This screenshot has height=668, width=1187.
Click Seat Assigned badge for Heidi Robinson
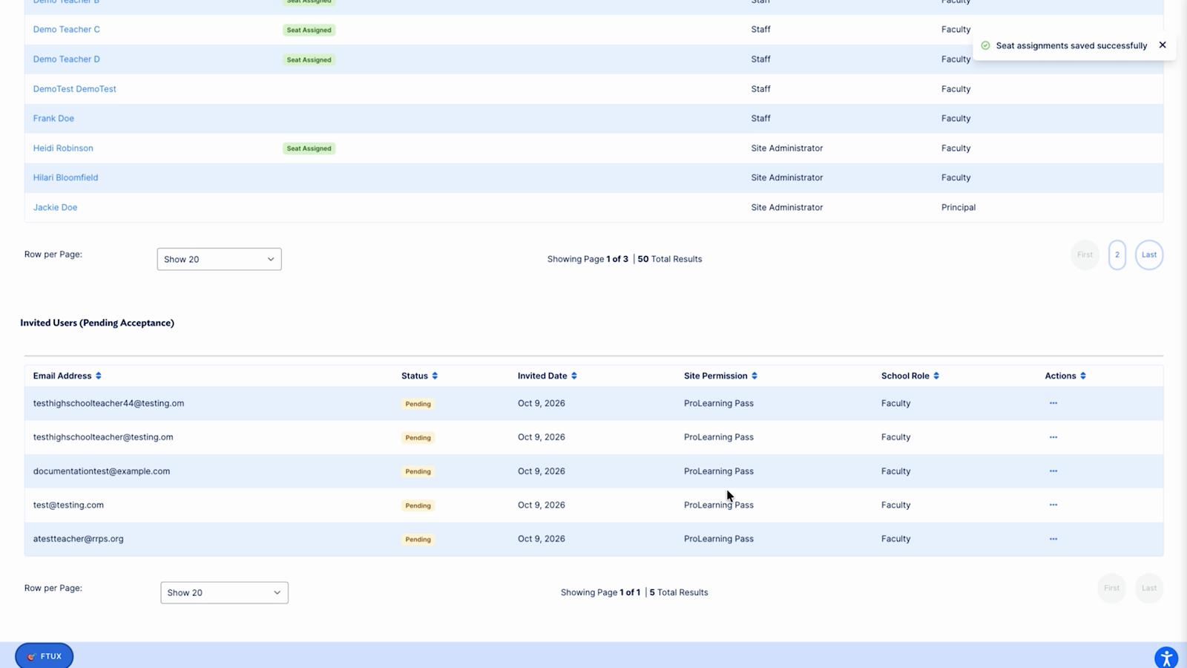point(309,148)
